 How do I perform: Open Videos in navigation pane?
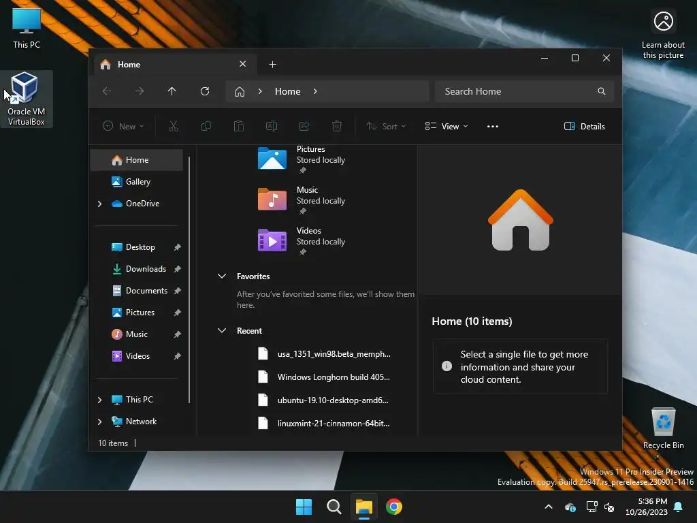137,355
